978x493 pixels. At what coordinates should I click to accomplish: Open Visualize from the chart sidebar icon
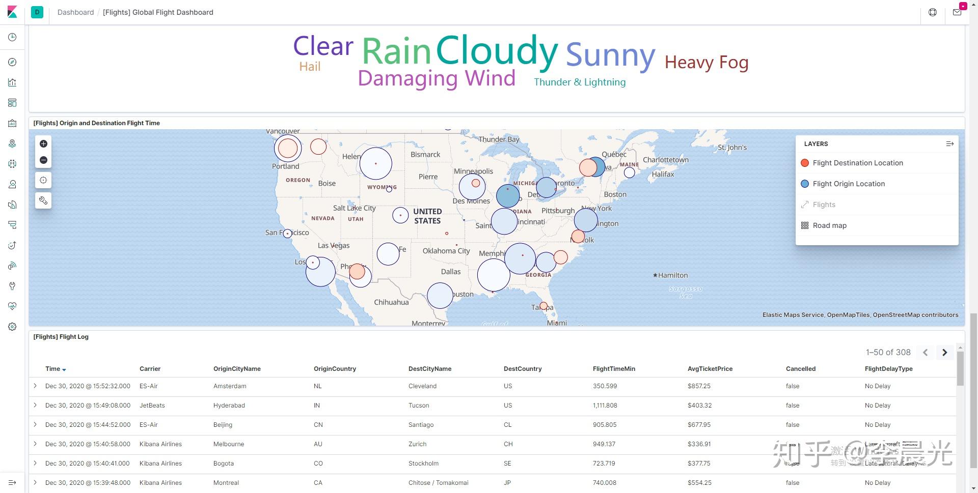pos(12,82)
